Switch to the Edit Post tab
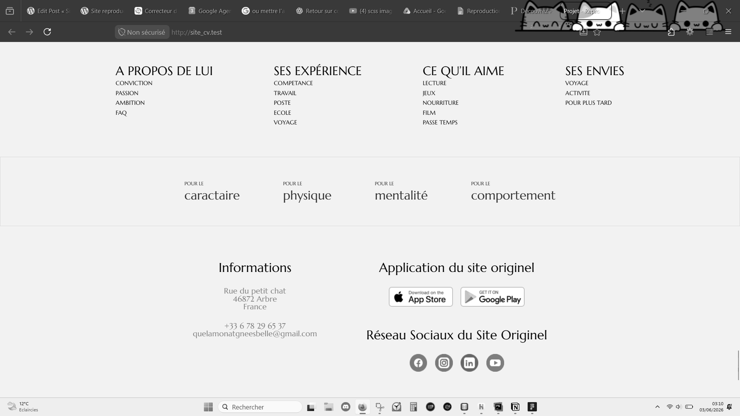The height and width of the screenshot is (416, 740). (48, 11)
